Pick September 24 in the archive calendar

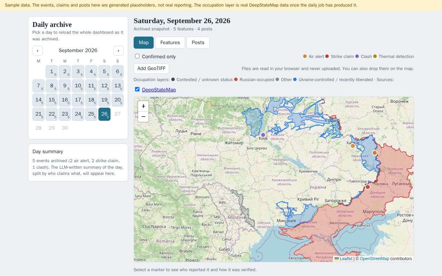point(78,114)
